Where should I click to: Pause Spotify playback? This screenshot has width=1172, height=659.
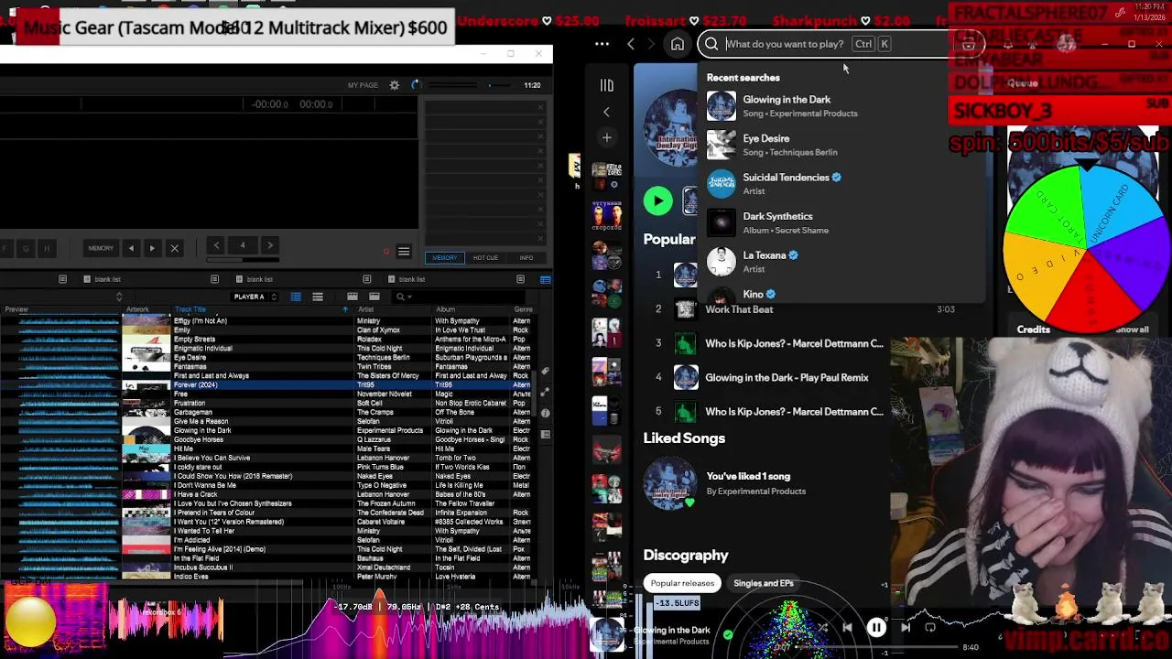[876, 628]
